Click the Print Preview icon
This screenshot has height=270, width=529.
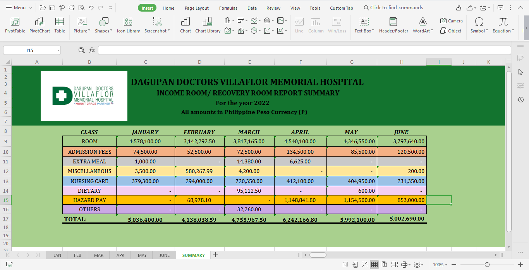click(x=81, y=8)
